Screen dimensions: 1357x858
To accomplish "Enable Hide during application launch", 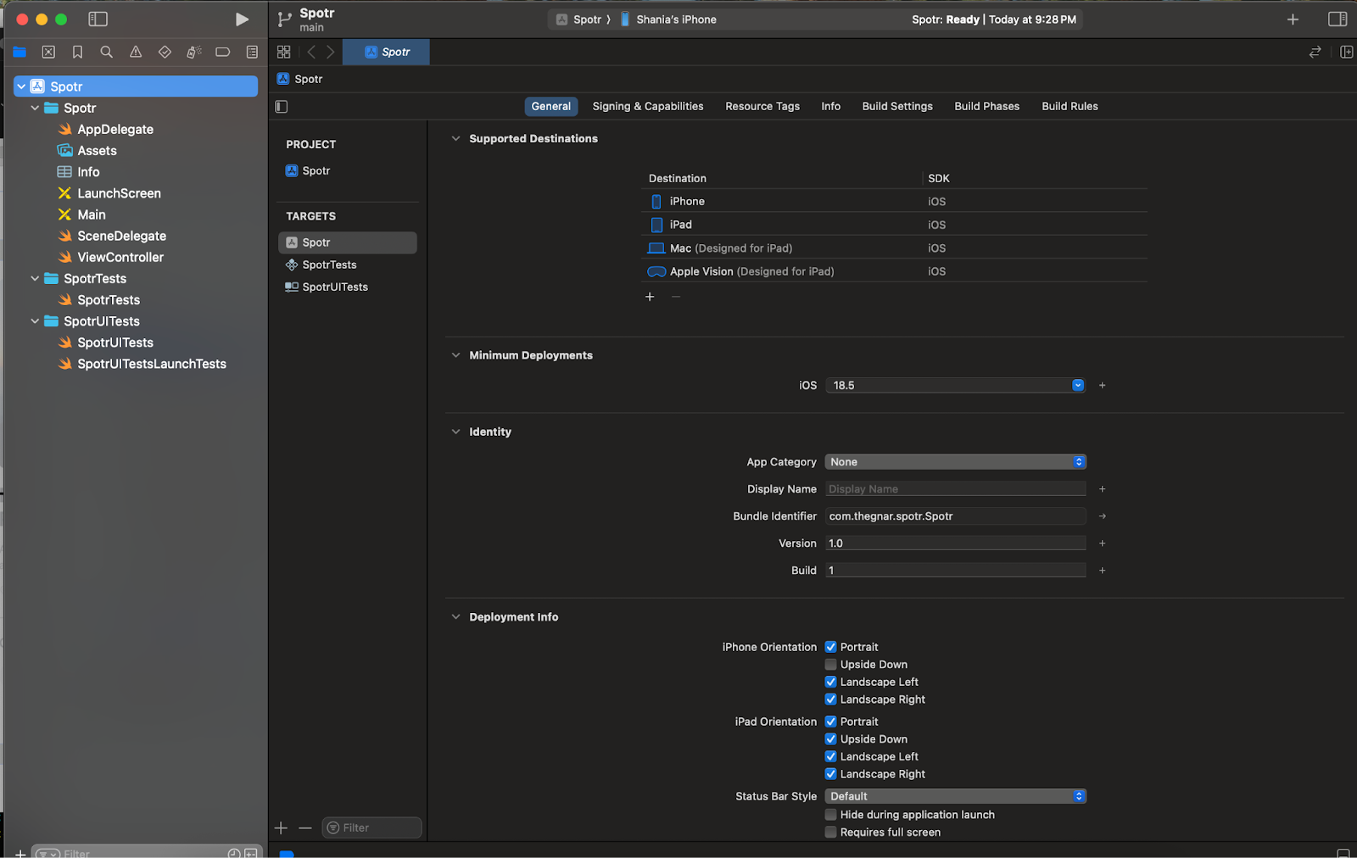I will [x=831, y=815].
